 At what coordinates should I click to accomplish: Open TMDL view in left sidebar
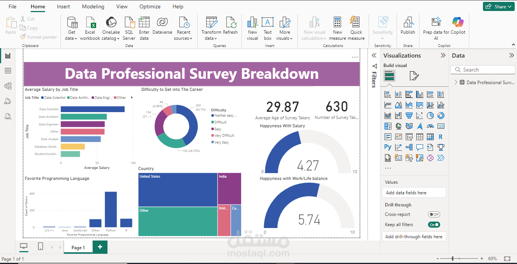[x=8, y=116]
